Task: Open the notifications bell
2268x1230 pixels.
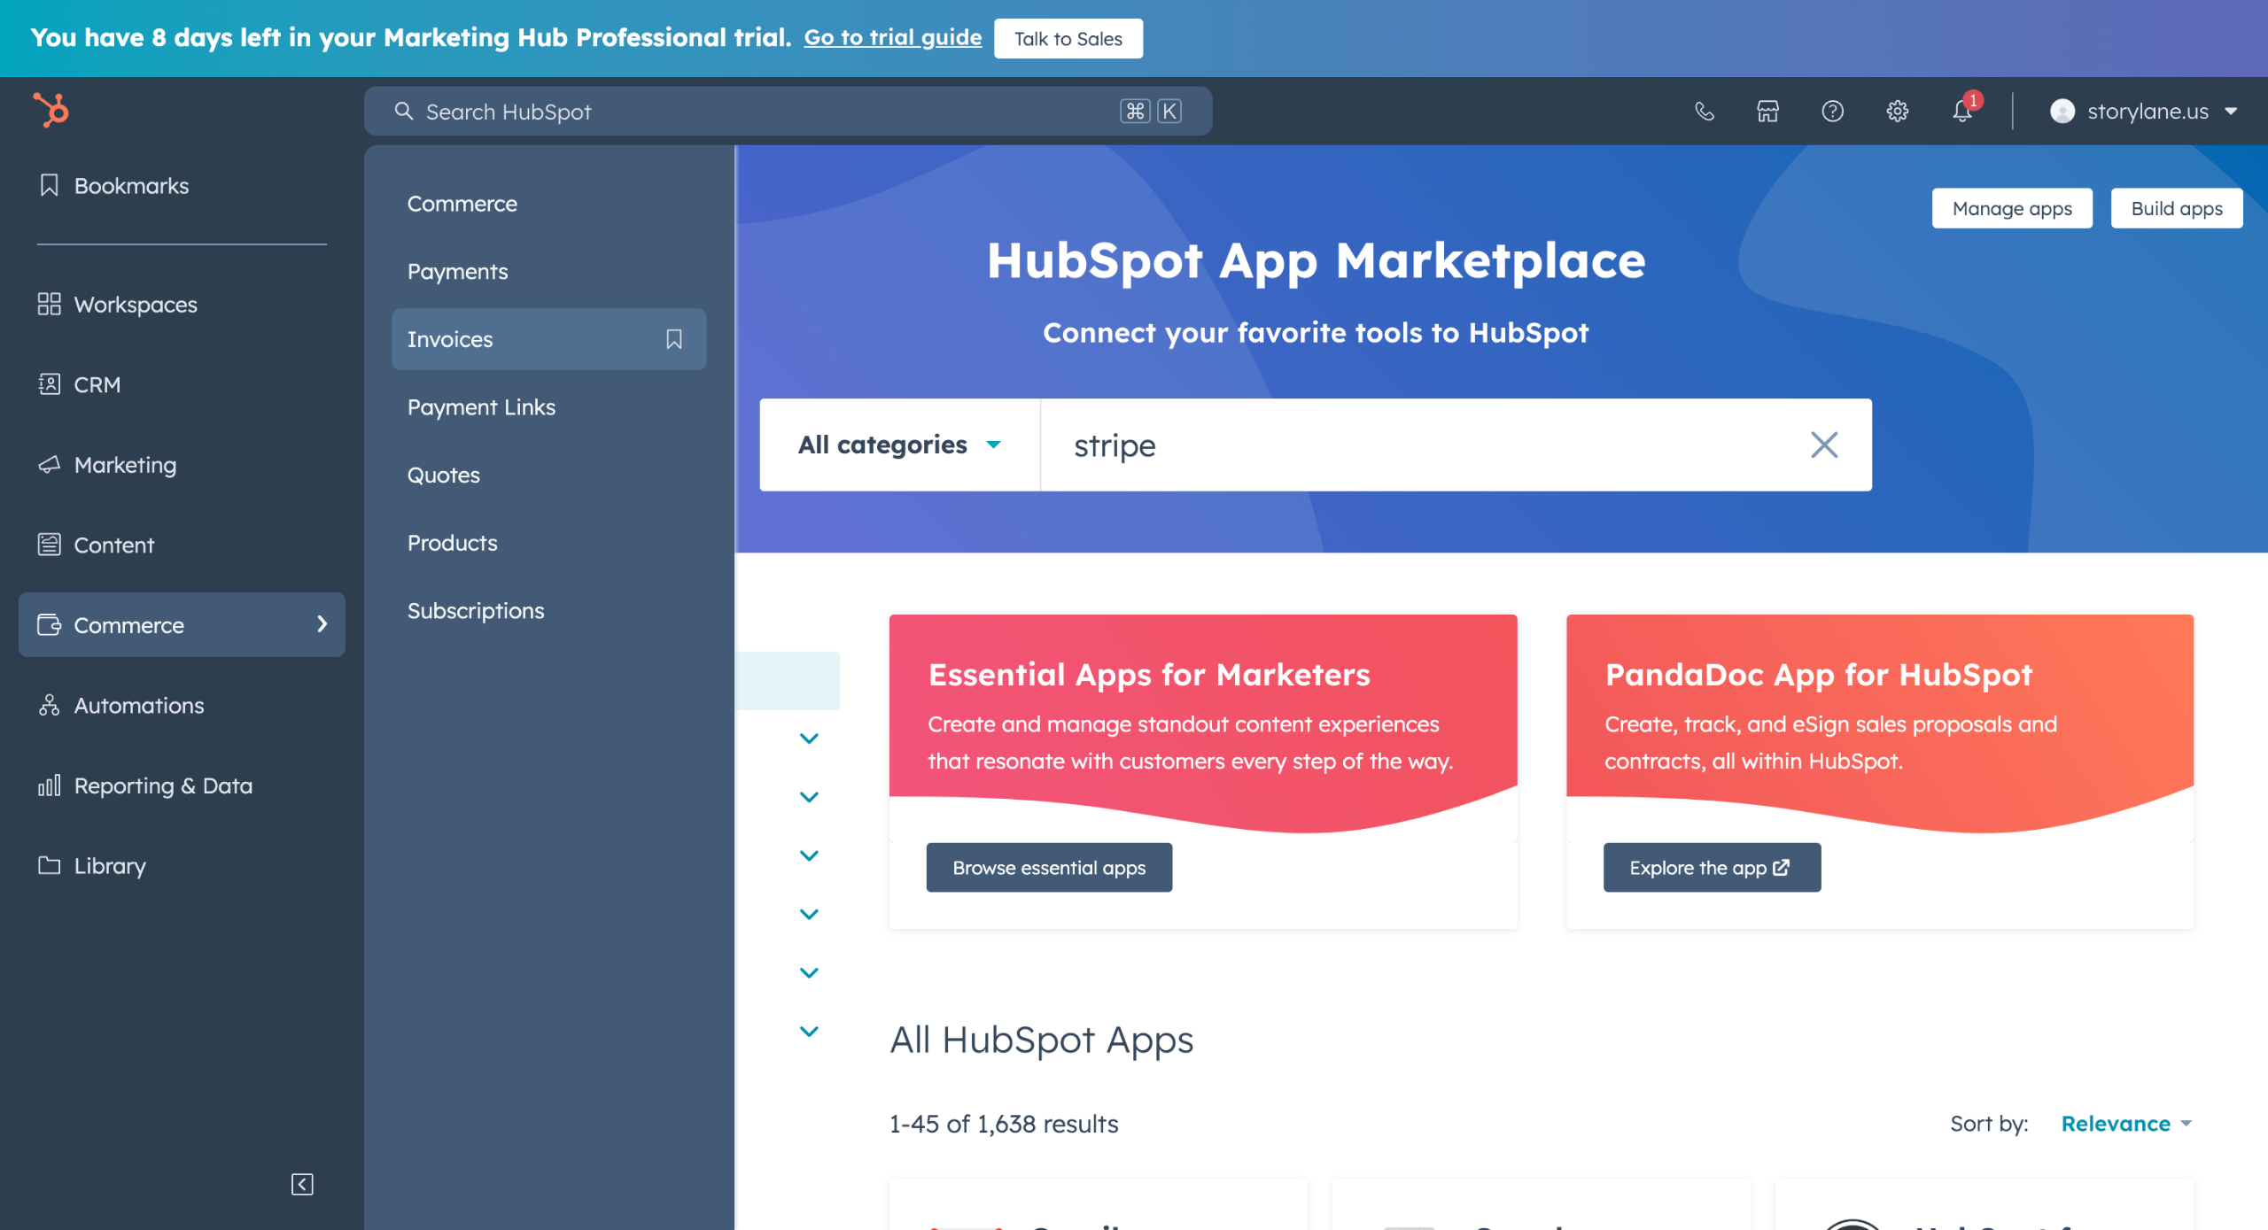Action: [x=1962, y=112]
